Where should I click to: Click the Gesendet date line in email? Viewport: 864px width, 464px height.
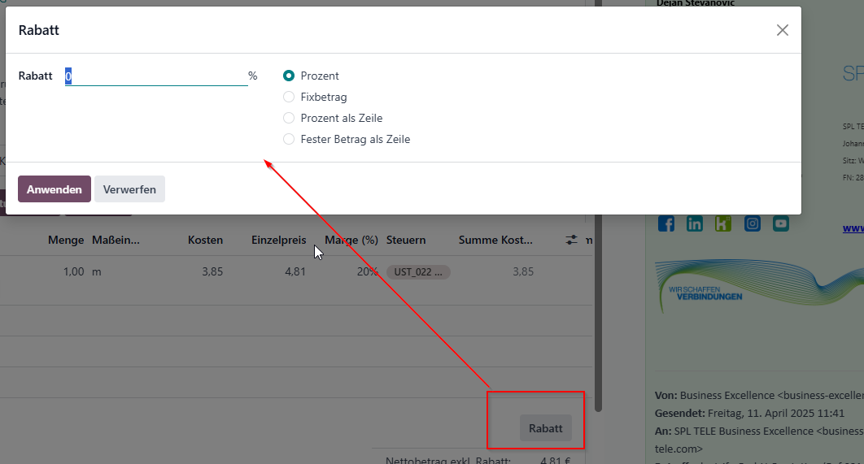pyautogui.click(x=749, y=413)
